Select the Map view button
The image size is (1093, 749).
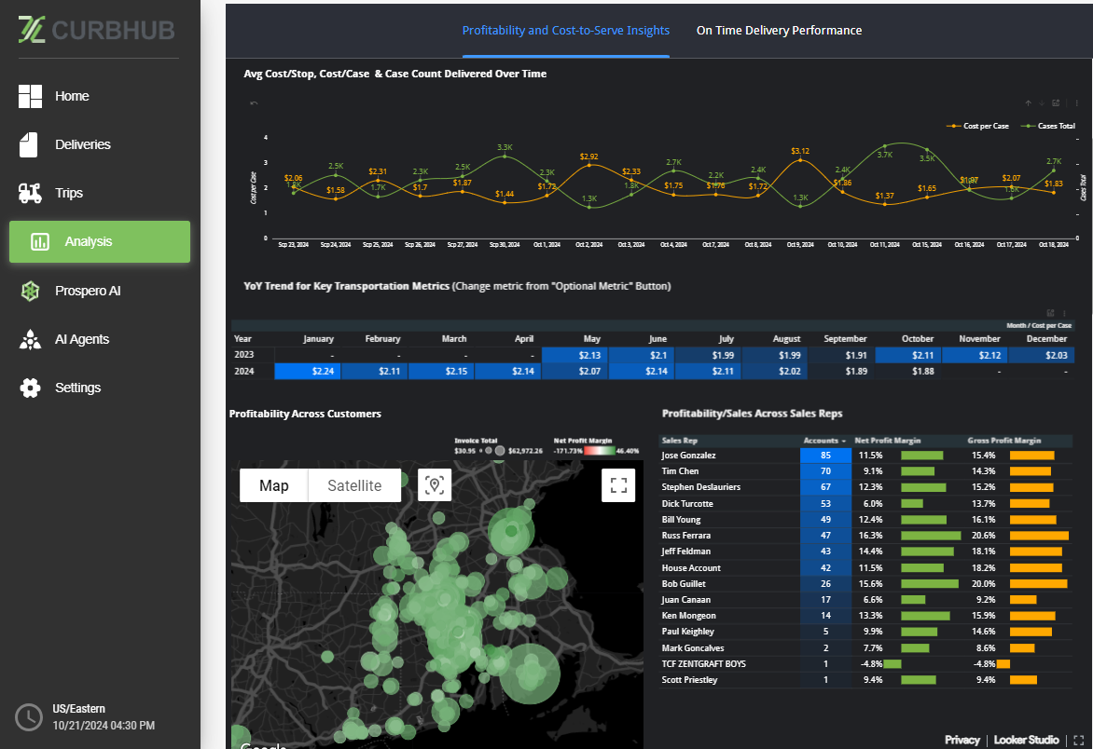pyautogui.click(x=273, y=485)
